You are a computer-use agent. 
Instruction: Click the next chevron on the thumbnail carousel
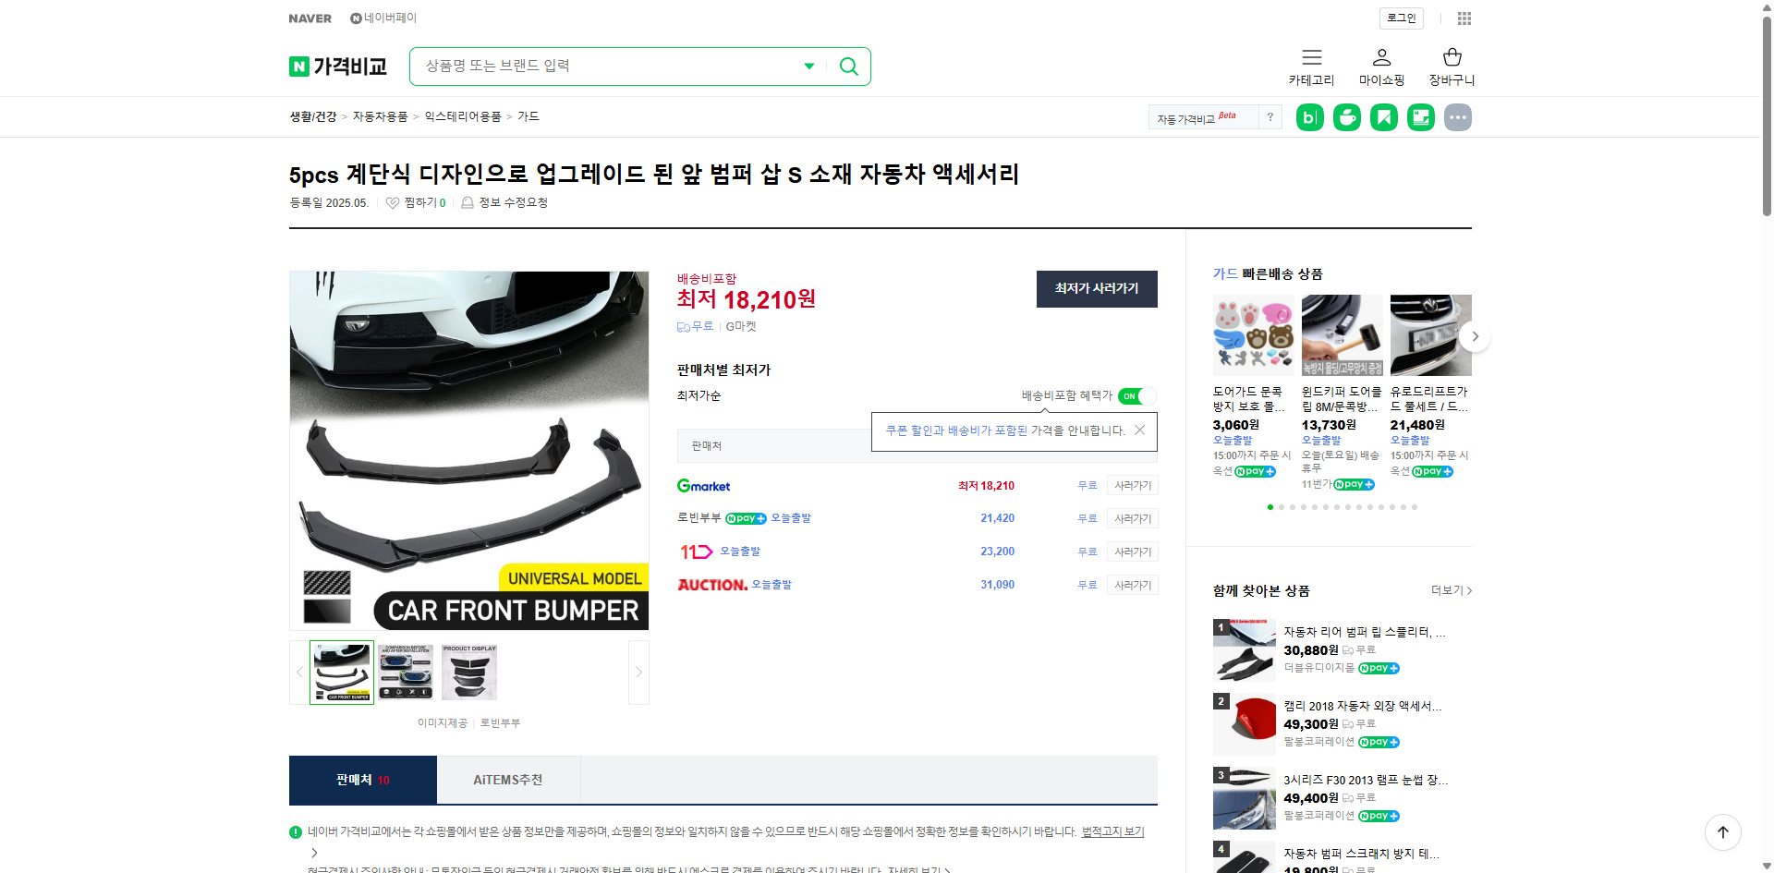[638, 672]
